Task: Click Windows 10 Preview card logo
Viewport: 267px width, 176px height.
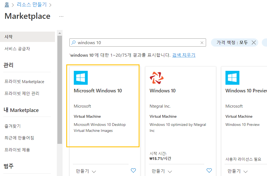Action: click(x=232, y=78)
